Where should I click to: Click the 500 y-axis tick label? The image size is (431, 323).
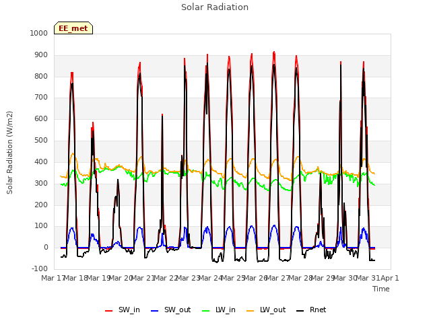(41, 141)
